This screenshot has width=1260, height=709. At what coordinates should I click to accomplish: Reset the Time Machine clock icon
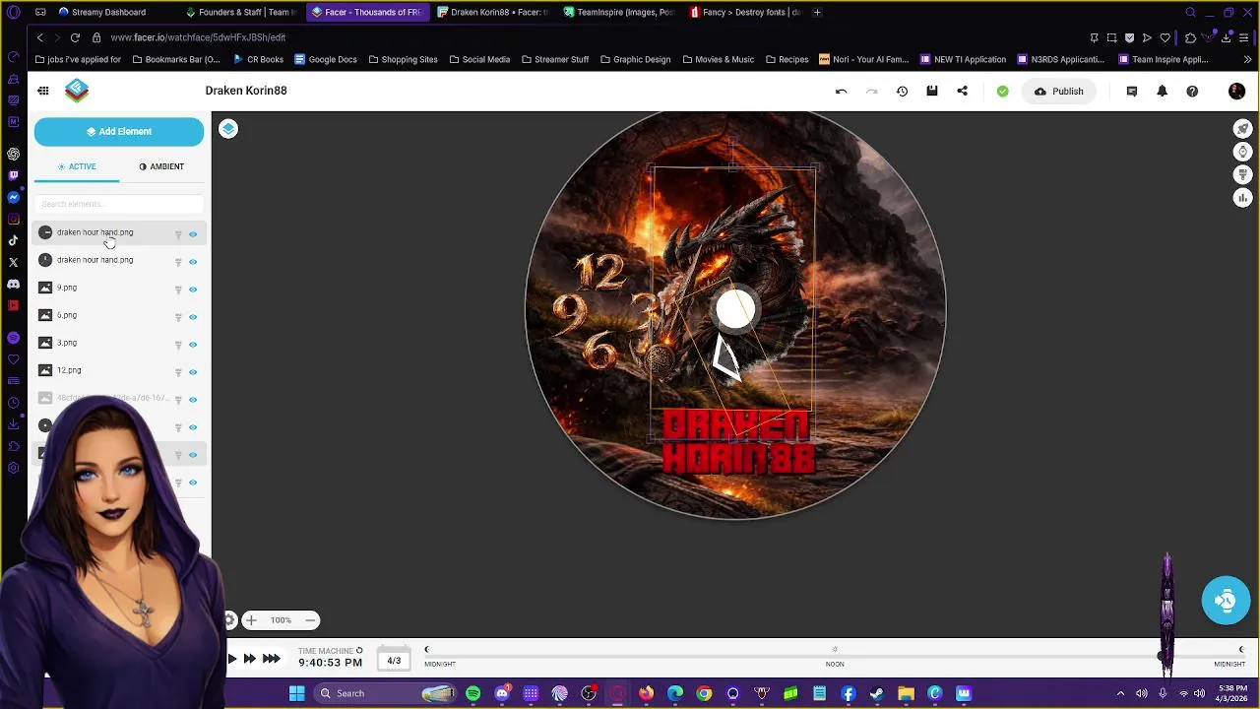[x=359, y=651]
